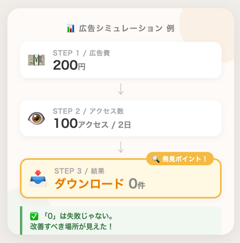Click the bar chart icon beside the title

click(71, 29)
